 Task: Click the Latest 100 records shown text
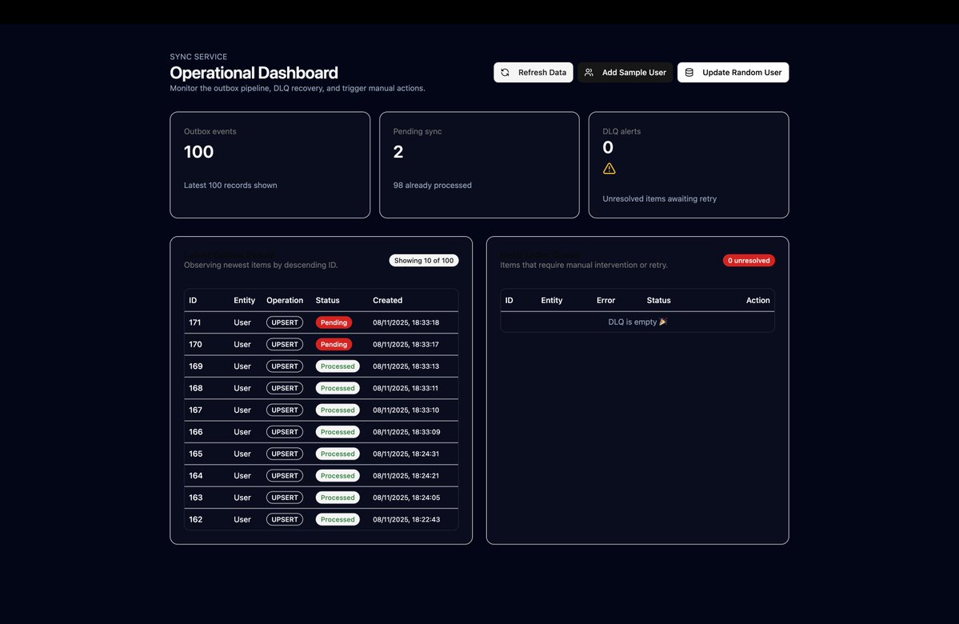(230, 186)
